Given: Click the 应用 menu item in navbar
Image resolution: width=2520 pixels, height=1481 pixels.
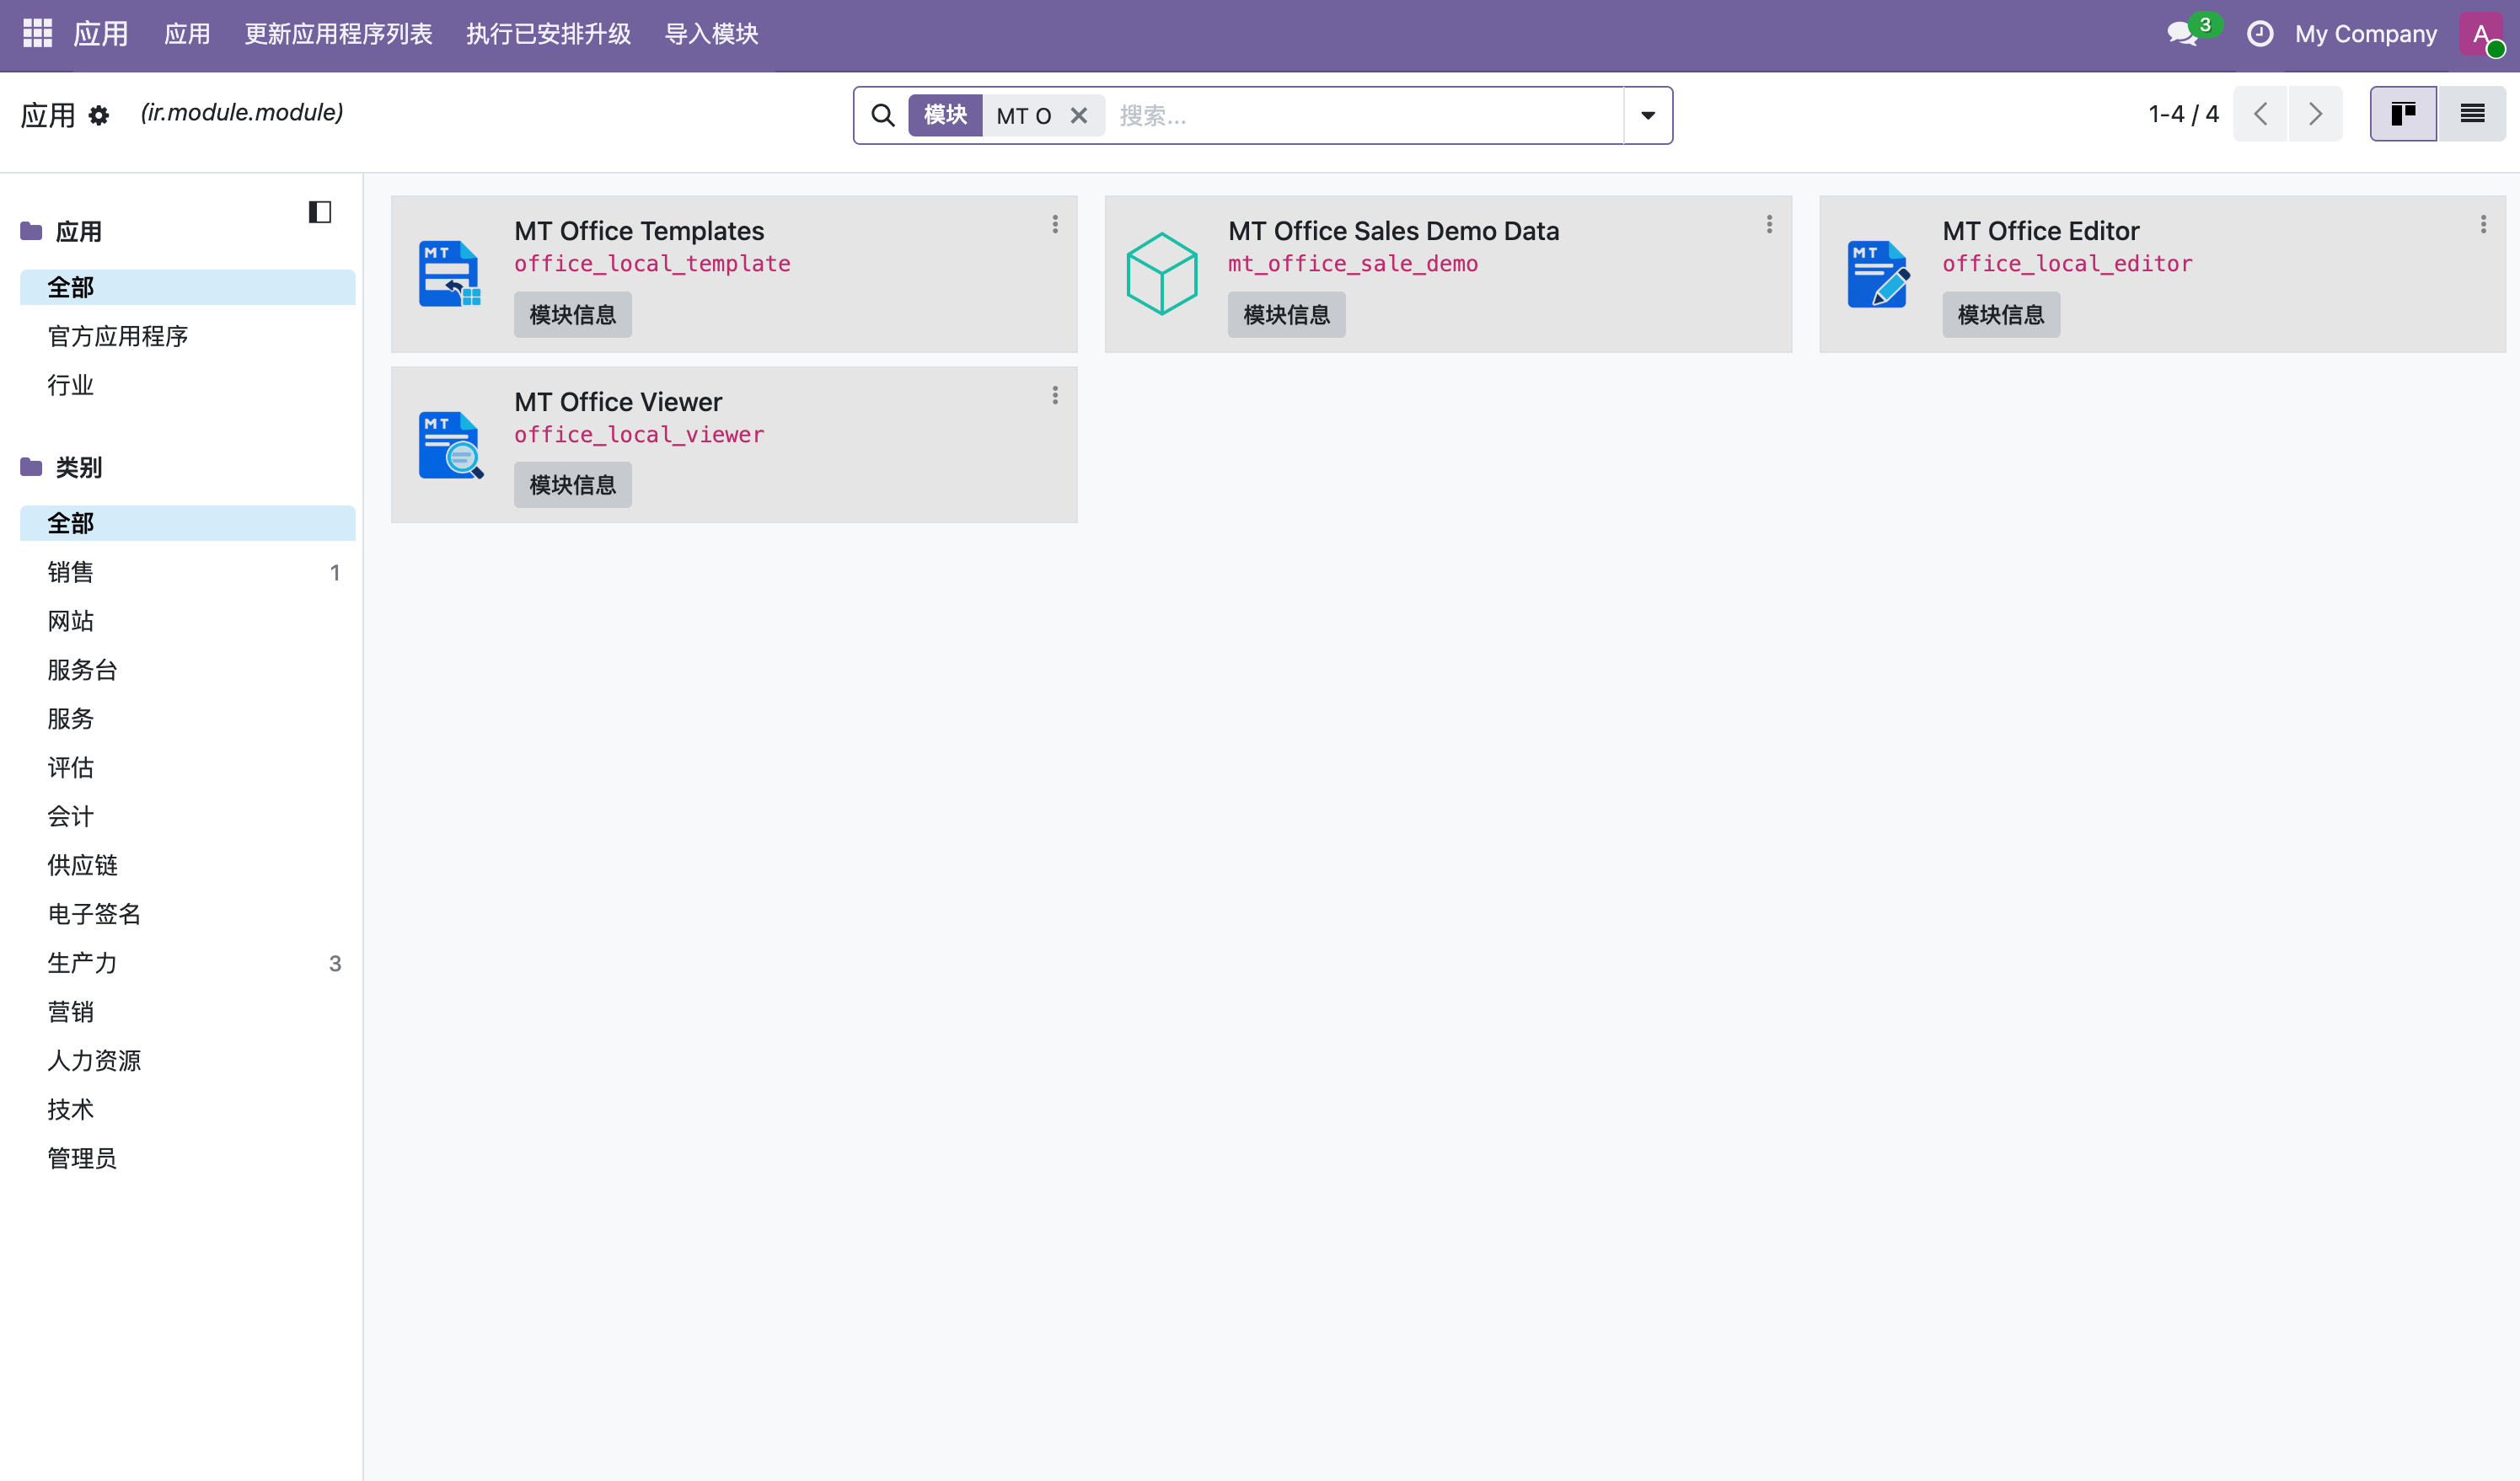Looking at the screenshot, I should (187, 33).
